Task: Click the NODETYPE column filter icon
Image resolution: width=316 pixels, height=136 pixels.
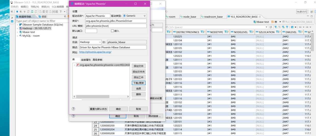Action: tap(226, 32)
